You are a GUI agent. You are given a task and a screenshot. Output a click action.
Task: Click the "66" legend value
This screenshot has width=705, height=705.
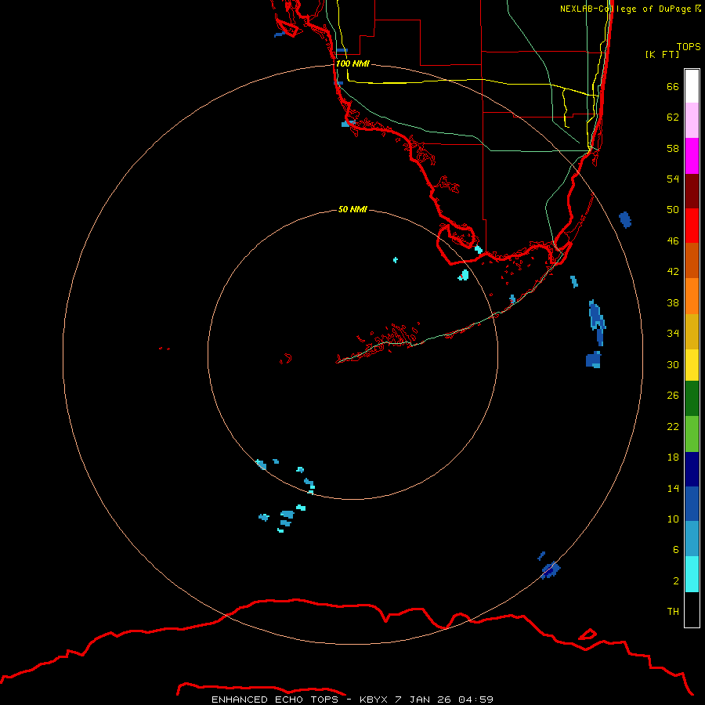673,86
